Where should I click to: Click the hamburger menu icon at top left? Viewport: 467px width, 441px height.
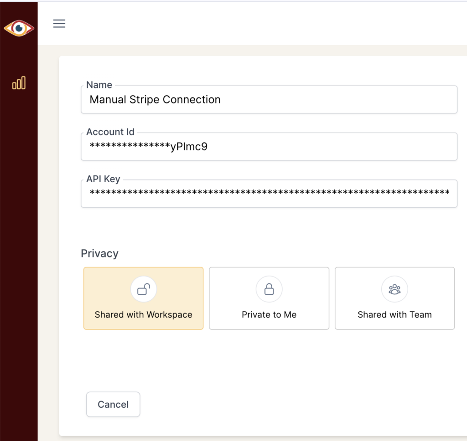pos(59,23)
